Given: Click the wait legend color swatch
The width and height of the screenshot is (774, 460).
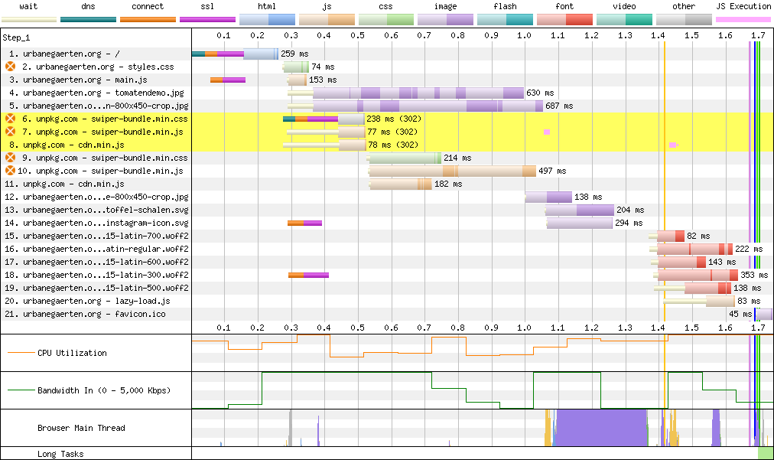Looking at the screenshot, I should click(x=29, y=20).
